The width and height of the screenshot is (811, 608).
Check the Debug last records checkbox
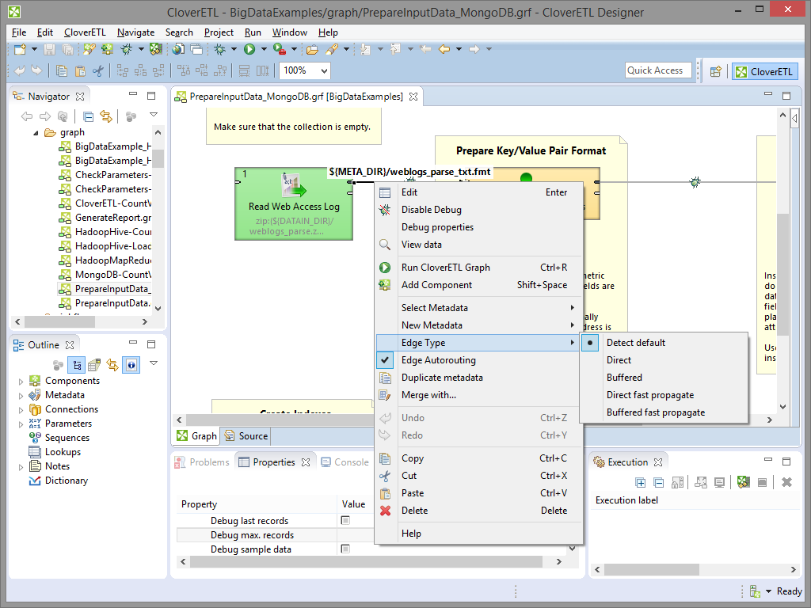(345, 521)
